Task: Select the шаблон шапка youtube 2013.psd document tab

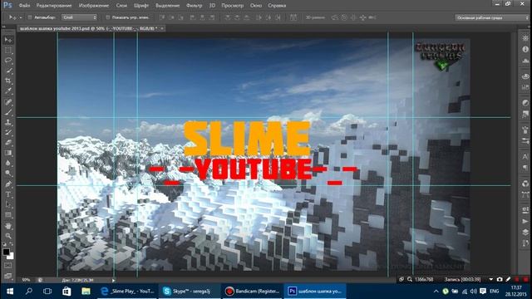Action: coord(89,28)
